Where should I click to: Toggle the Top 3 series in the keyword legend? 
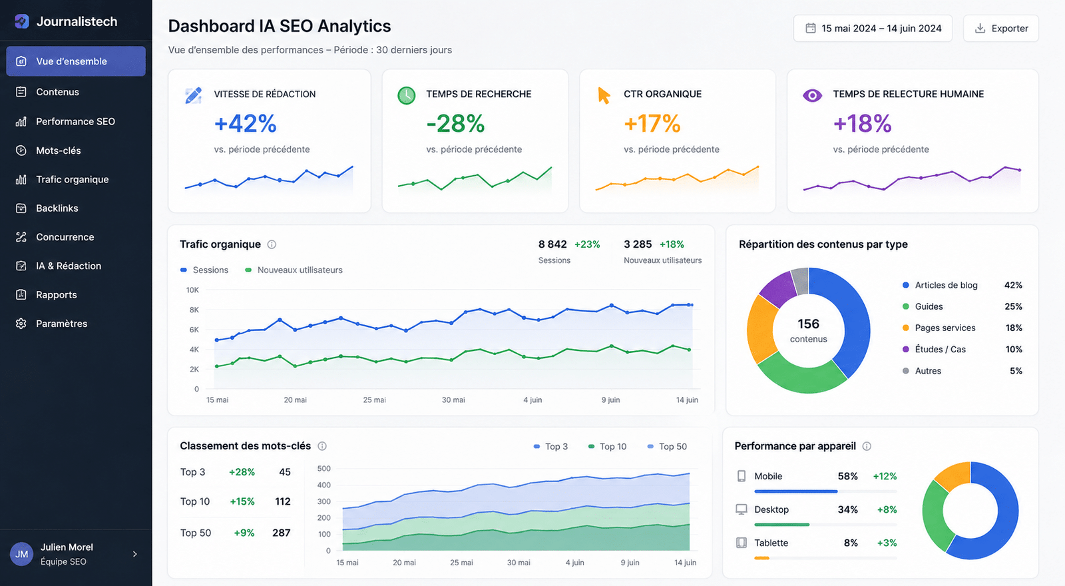point(550,446)
